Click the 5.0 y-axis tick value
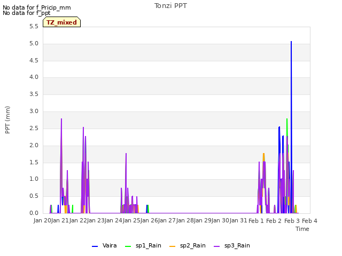The height and width of the screenshot is (256, 342). click(34, 44)
